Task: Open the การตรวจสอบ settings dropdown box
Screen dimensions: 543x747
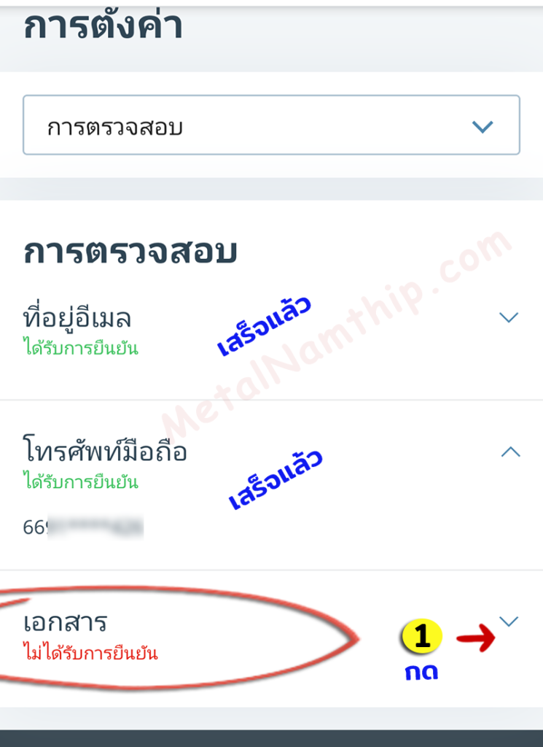Action: click(x=271, y=125)
